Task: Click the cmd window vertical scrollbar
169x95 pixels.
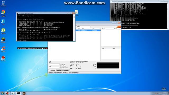Action: 74,27
